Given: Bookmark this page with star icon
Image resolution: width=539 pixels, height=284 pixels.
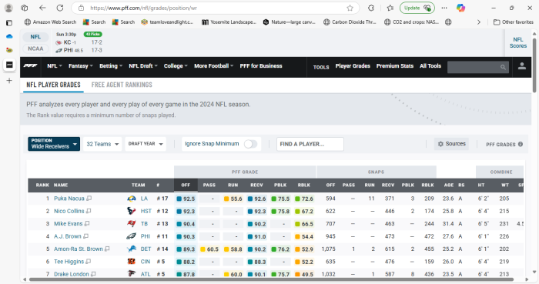Looking at the screenshot, I should 350,8.
